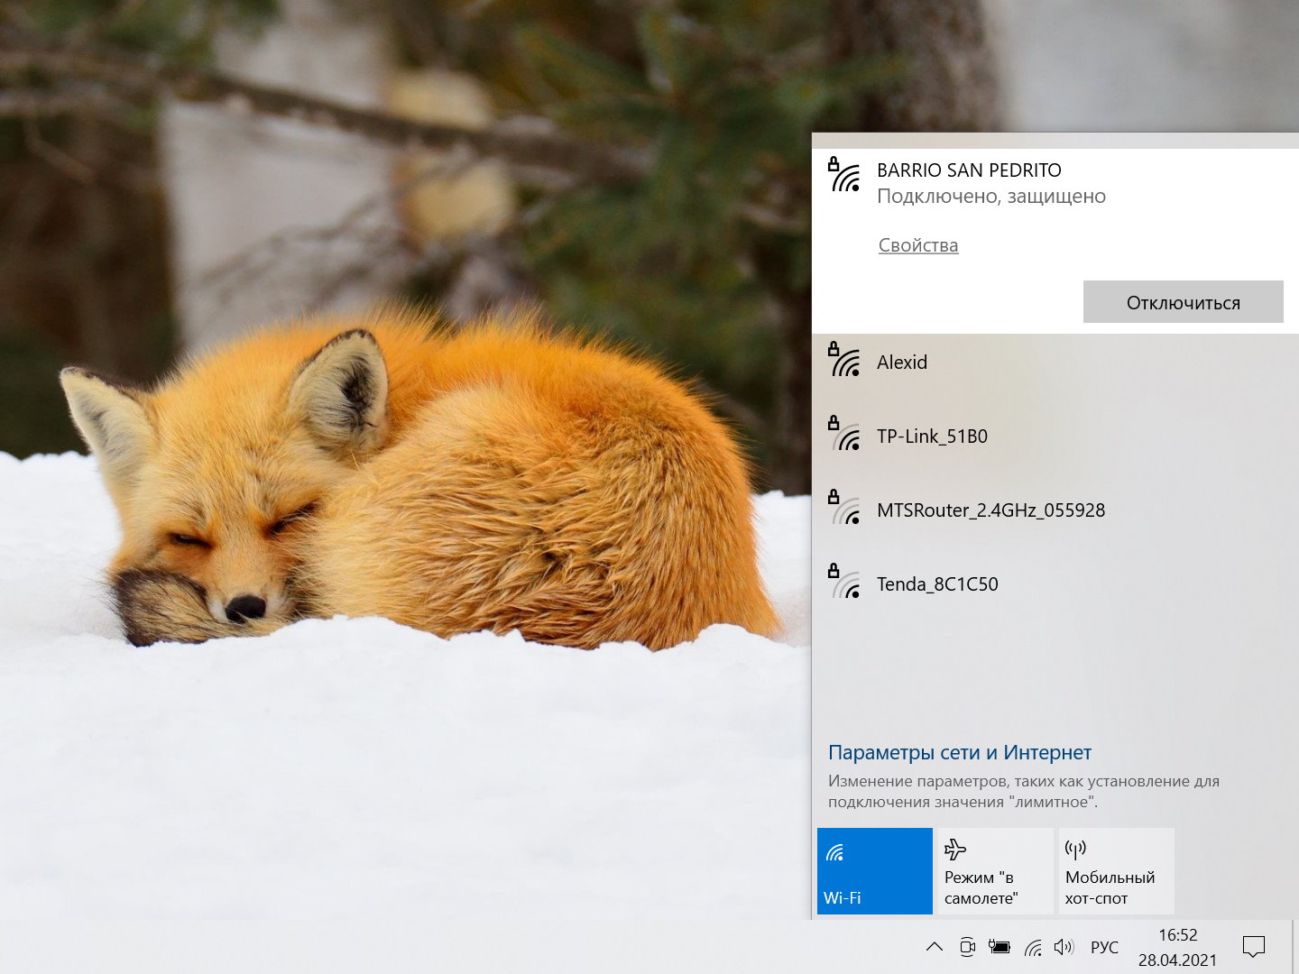The image size is (1299, 974).
Task: Select the MTSRouter_2.4GHz_055928 network name
Action: [x=990, y=510]
